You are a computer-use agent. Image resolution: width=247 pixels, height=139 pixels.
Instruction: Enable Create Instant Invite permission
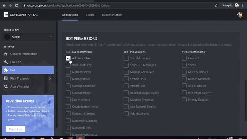(x=68, y=107)
